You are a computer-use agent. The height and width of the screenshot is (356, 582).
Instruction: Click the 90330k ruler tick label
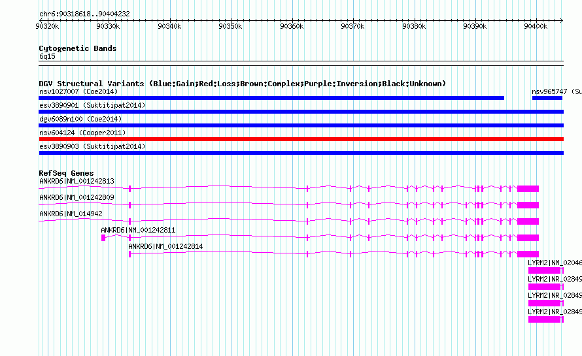click(108, 26)
